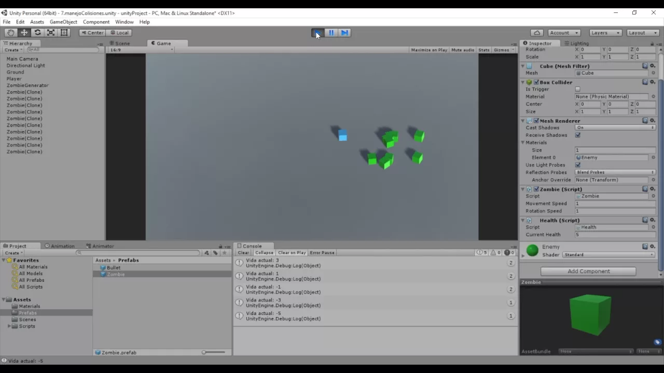
Task: Select the Hand tool
Action: click(x=10, y=33)
